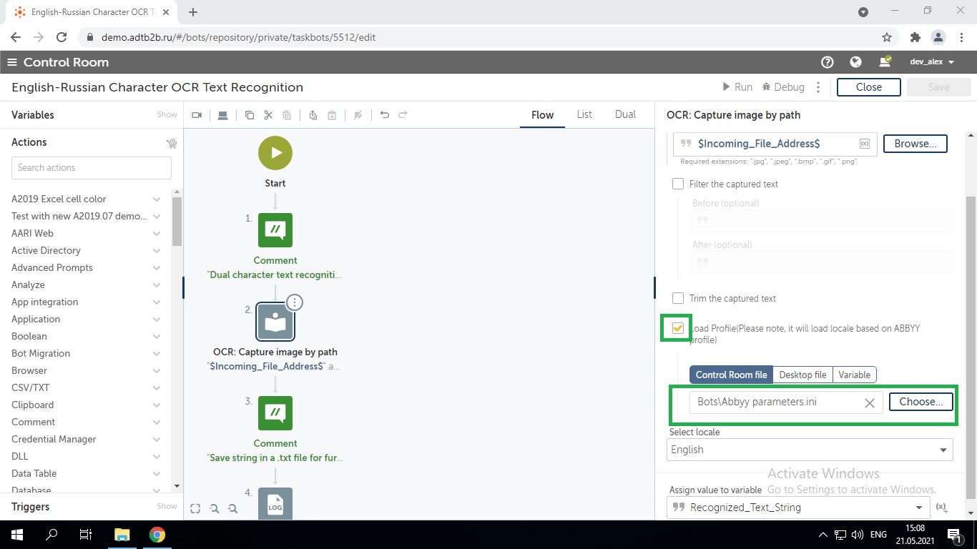Click the fit-to-screen canvas icon
Screen dimensions: 977x549
(195, 508)
